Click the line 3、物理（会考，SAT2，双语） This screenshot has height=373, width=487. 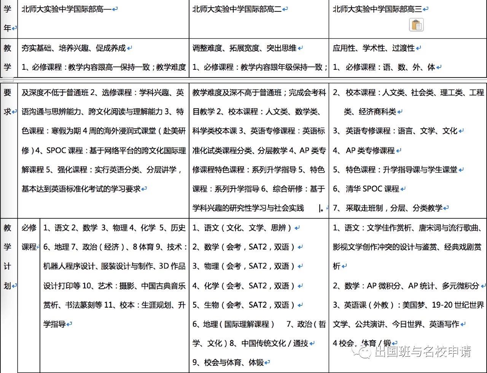click(x=244, y=266)
